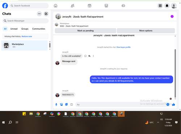
Task: Open the Marketplace icon in top navigation
Action: [x=106, y=6]
